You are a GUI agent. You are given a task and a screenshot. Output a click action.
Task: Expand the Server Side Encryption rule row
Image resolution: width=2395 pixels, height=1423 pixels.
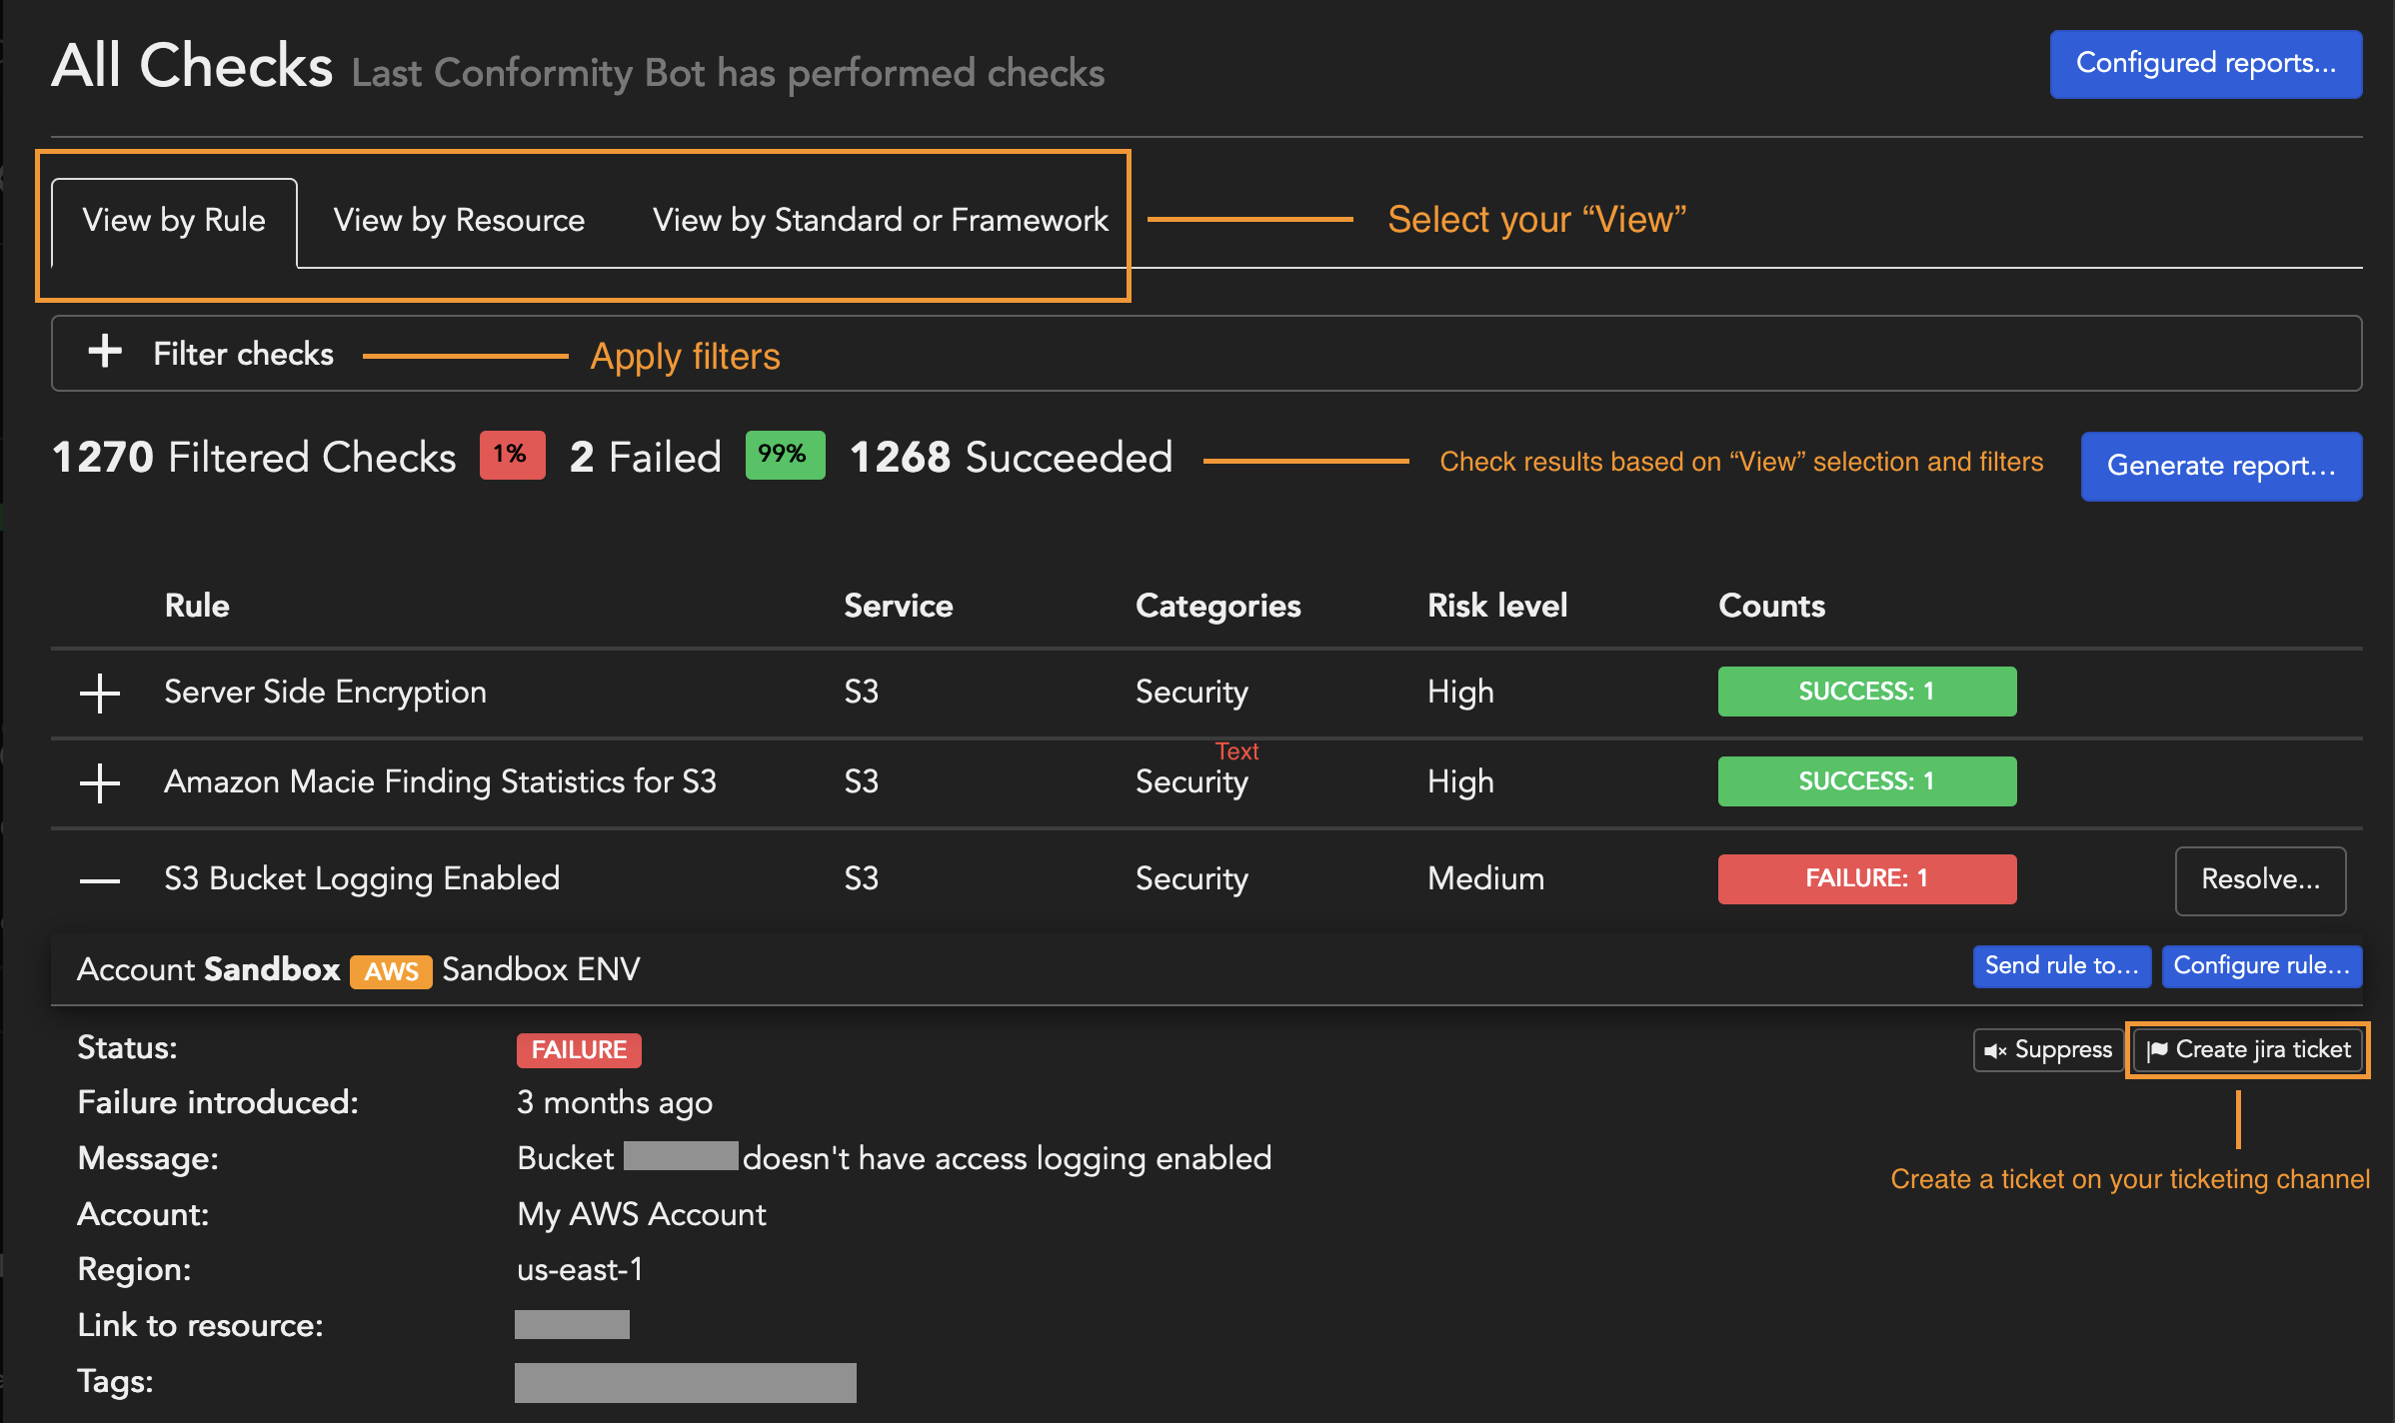point(100,693)
